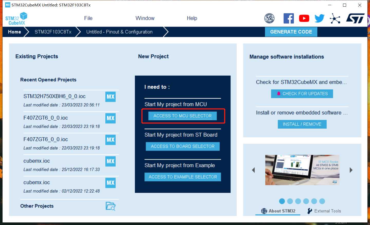Image resolution: width=370 pixels, height=225 pixels.
Task: Select the STM32F103C8Tx breadcrumb
Action: coord(53,32)
